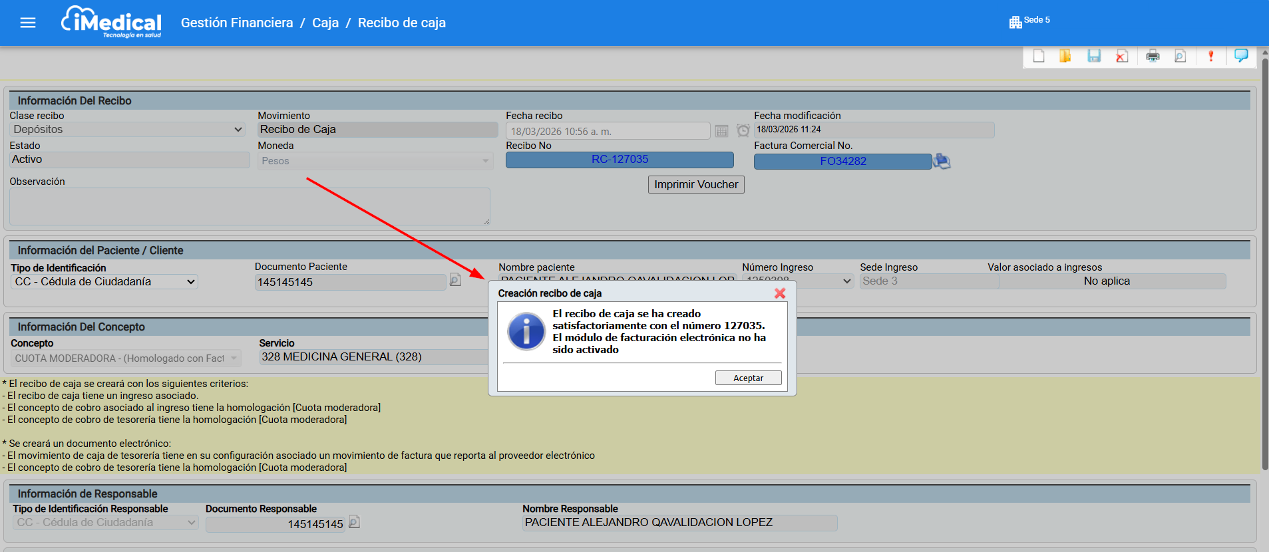Image resolution: width=1269 pixels, height=552 pixels.
Task: Click the red exclamation alert icon
Action: coord(1210,57)
